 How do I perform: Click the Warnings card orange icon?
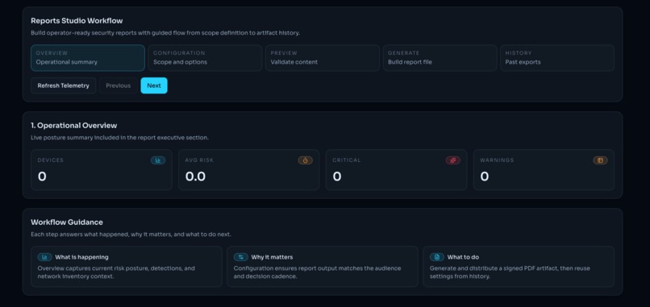point(600,160)
